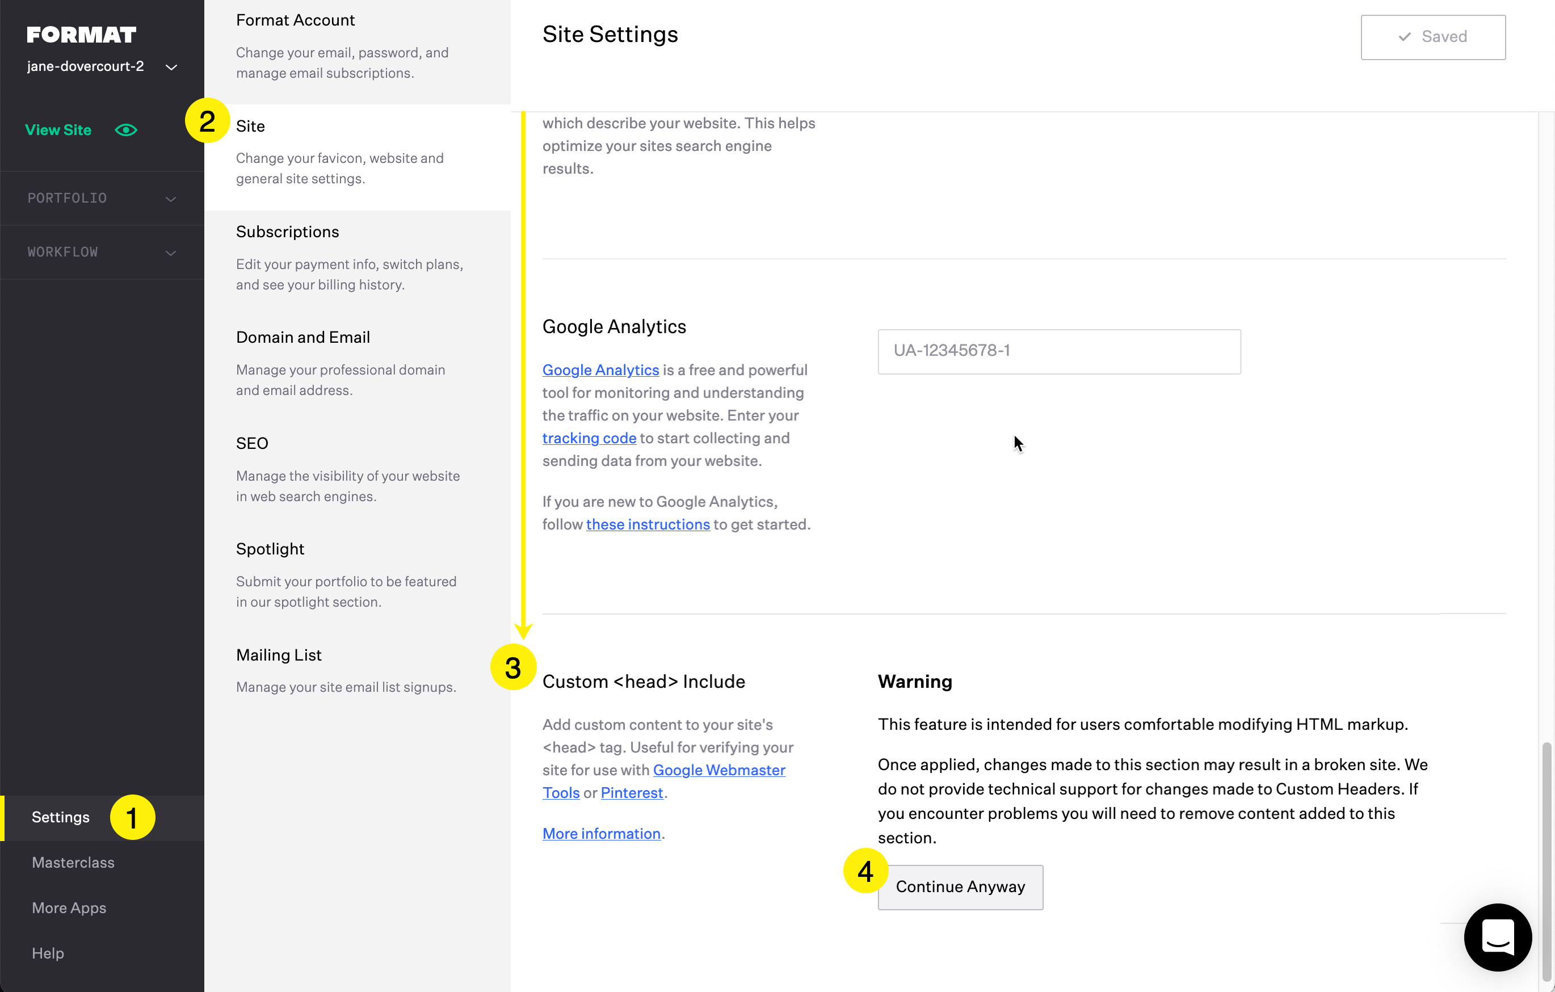This screenshot has width=1555, height=992.
Task: Select Domain and Email settings
Action: (x=303, y=337)
